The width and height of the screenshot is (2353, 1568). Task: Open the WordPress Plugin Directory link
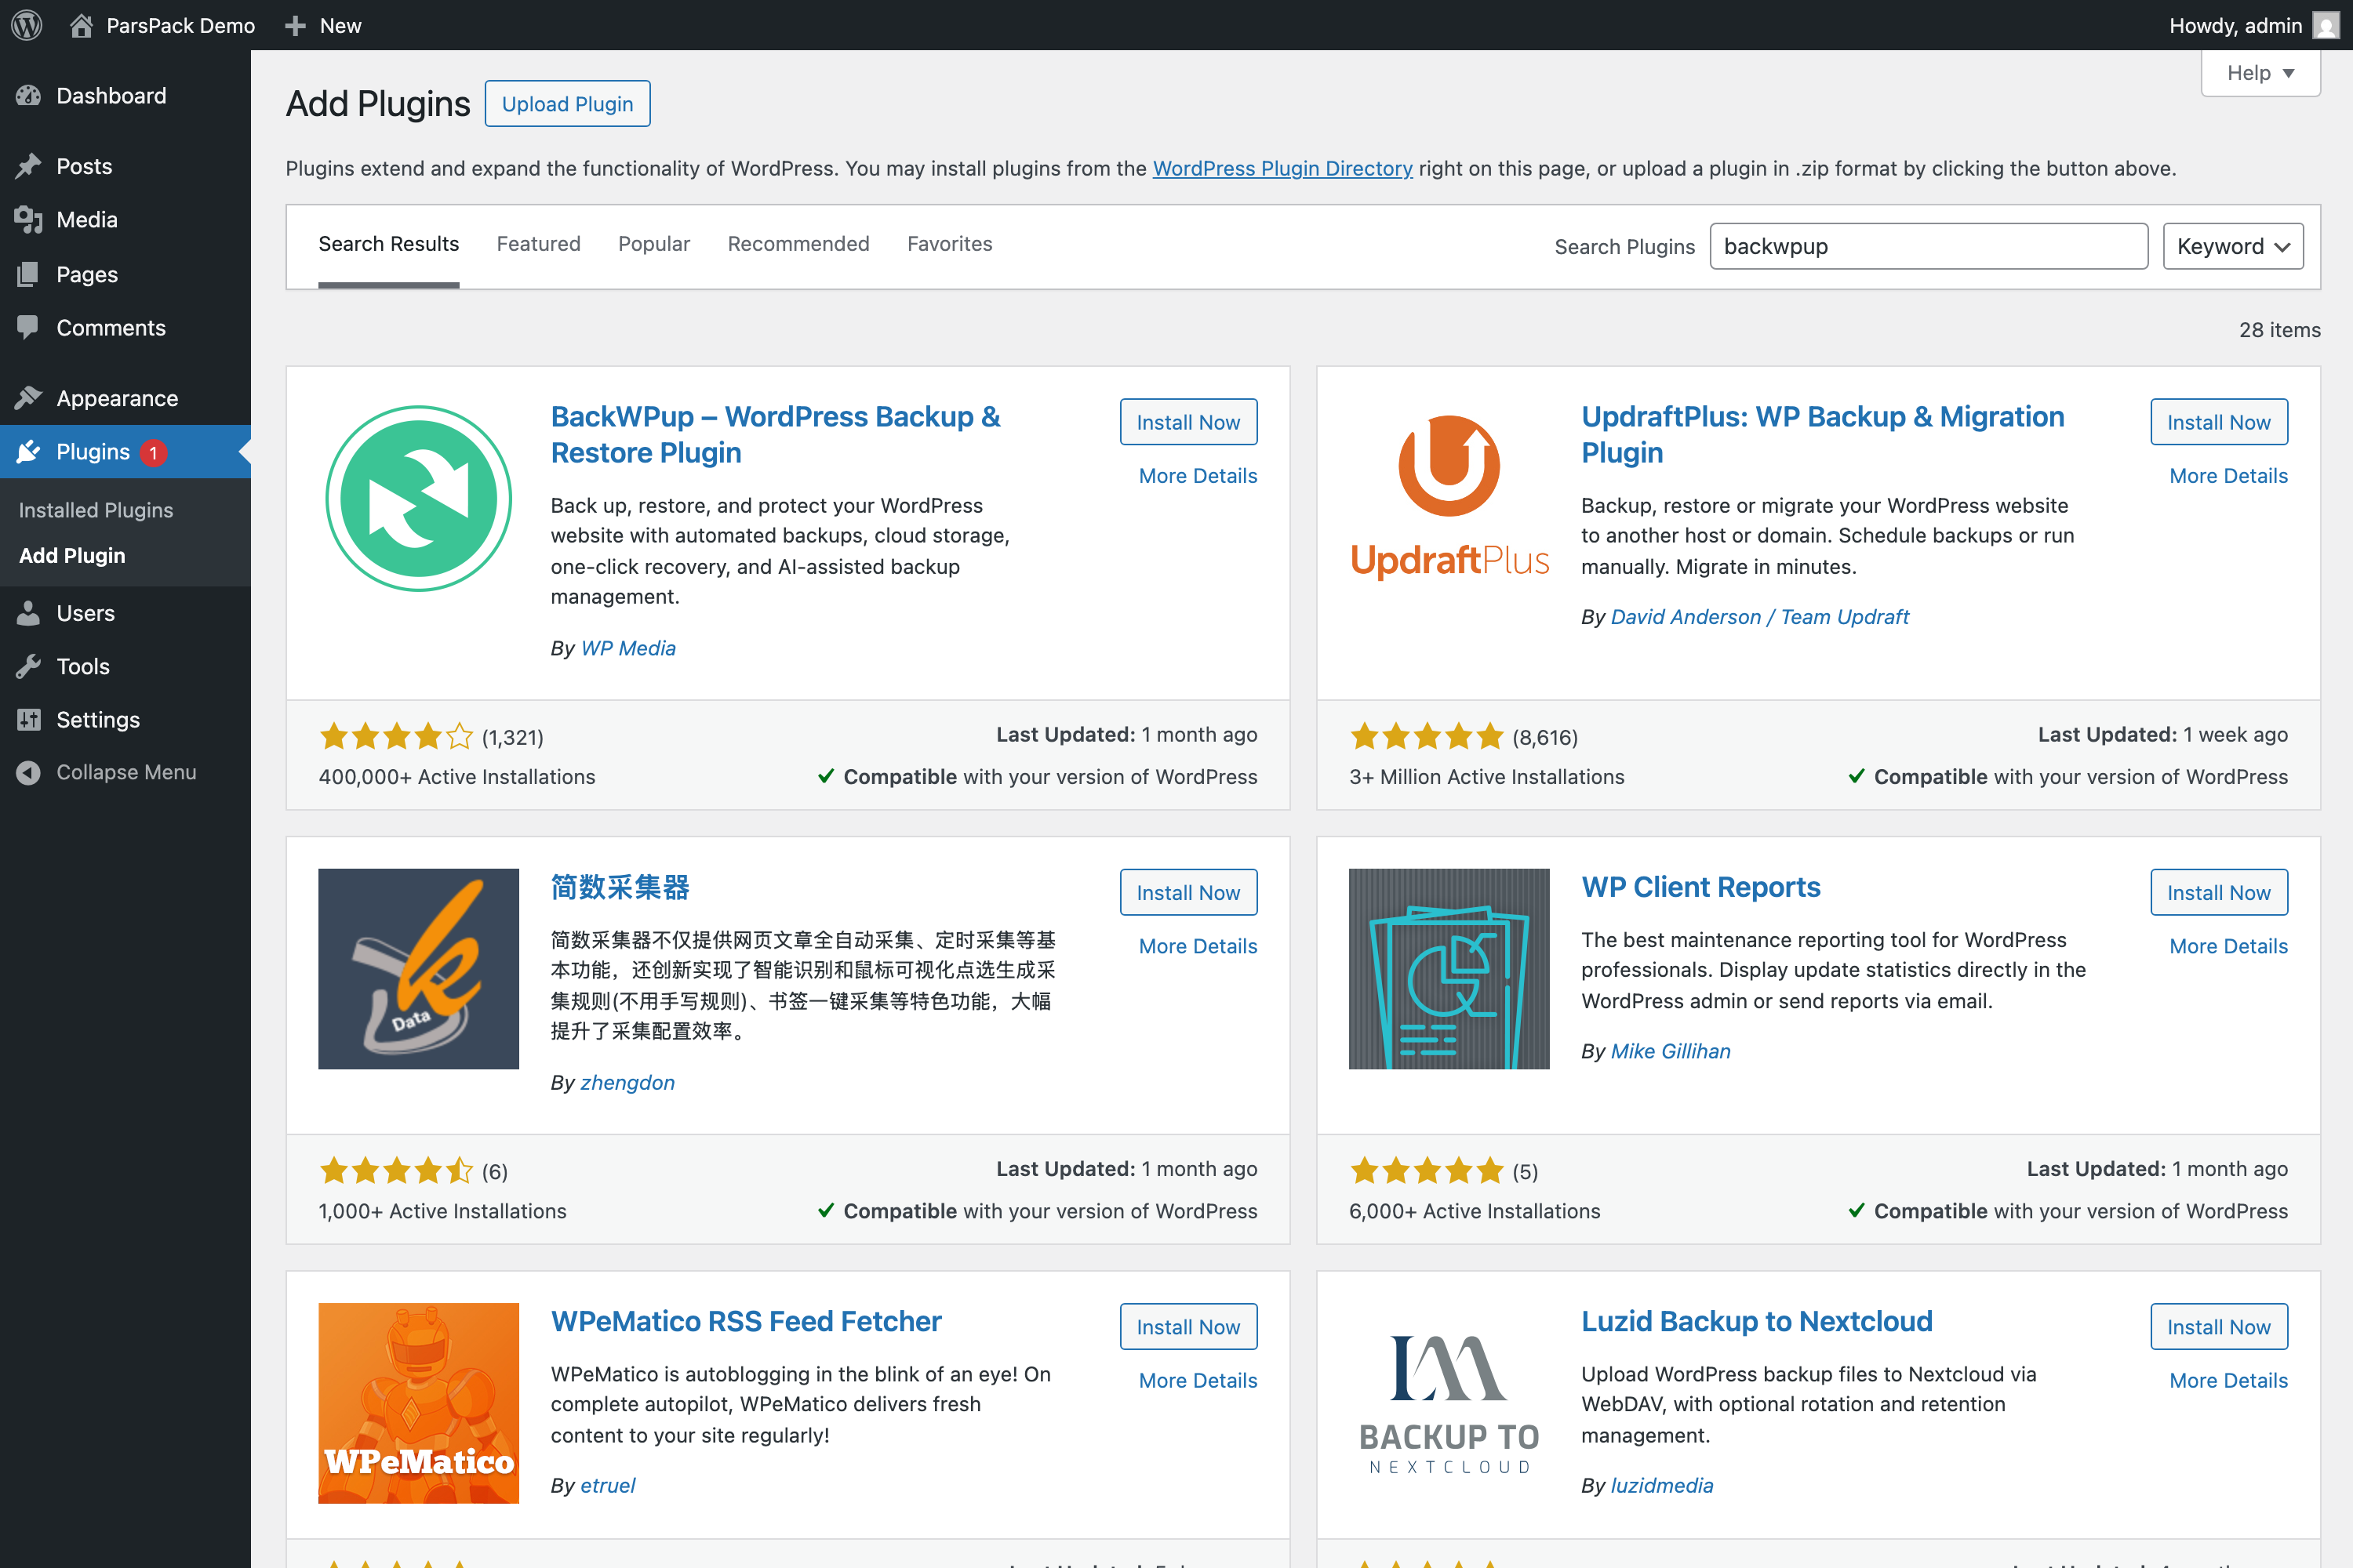pos(1282,168)
